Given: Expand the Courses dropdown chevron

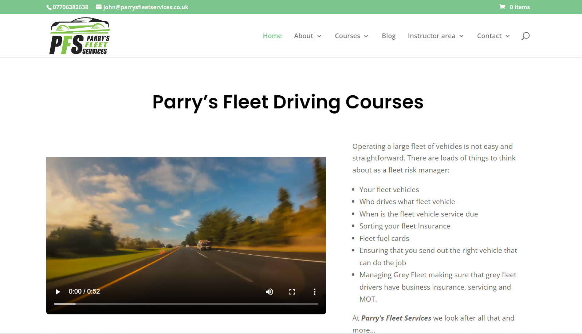Looking at the screenshot, I should (366, 36).
